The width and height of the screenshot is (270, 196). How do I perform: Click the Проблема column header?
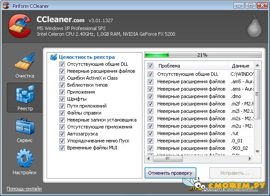(192, 66)
